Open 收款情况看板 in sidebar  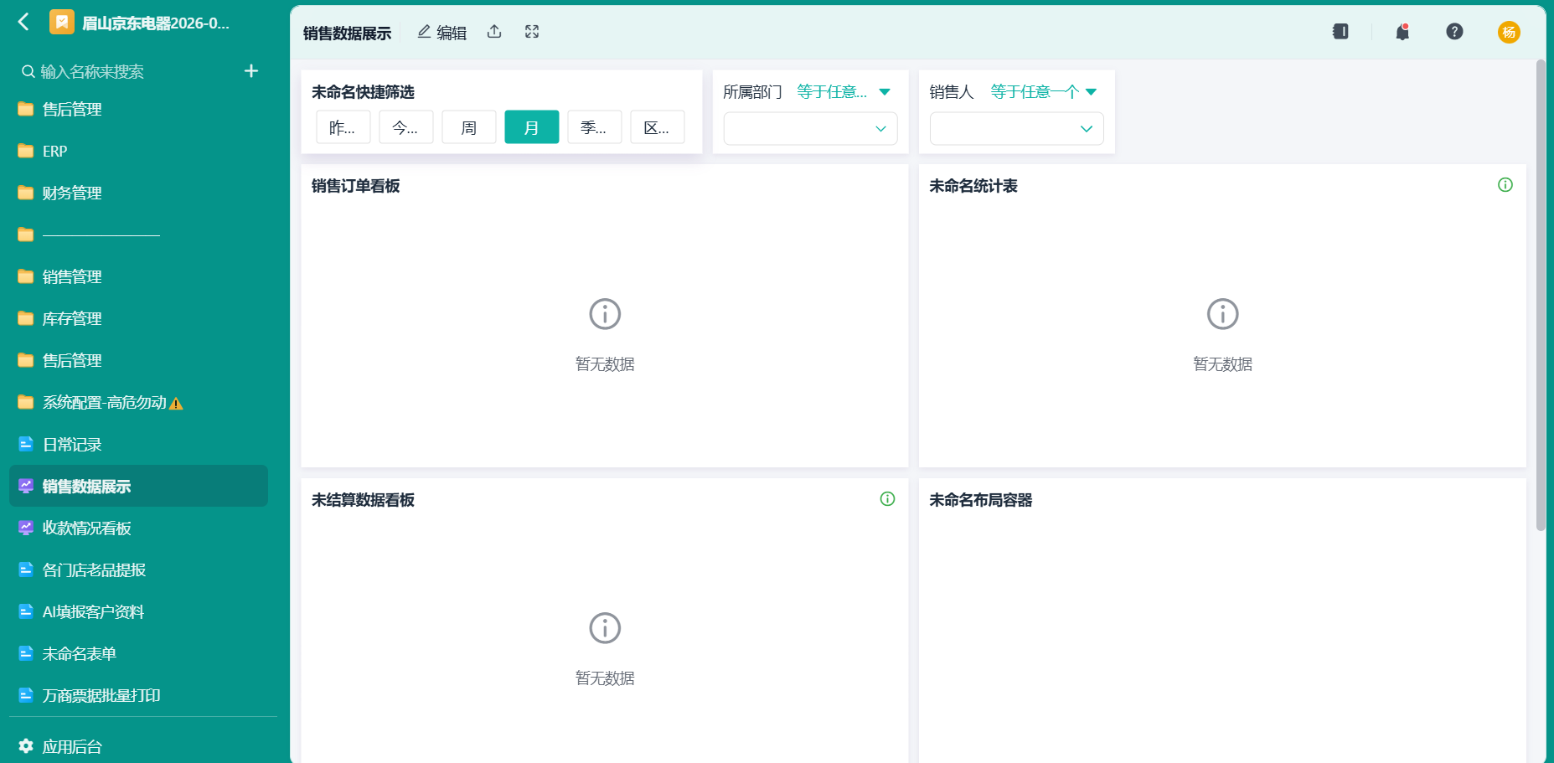pyautogui.click(x=138, y=528)
